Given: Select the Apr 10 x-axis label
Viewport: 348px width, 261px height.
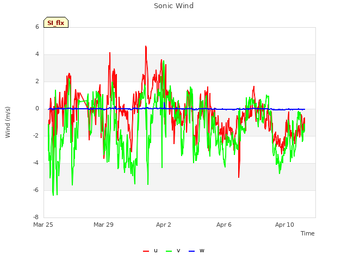Looking at the screenshot, I should pyautogui.click(x=284, y=225).
